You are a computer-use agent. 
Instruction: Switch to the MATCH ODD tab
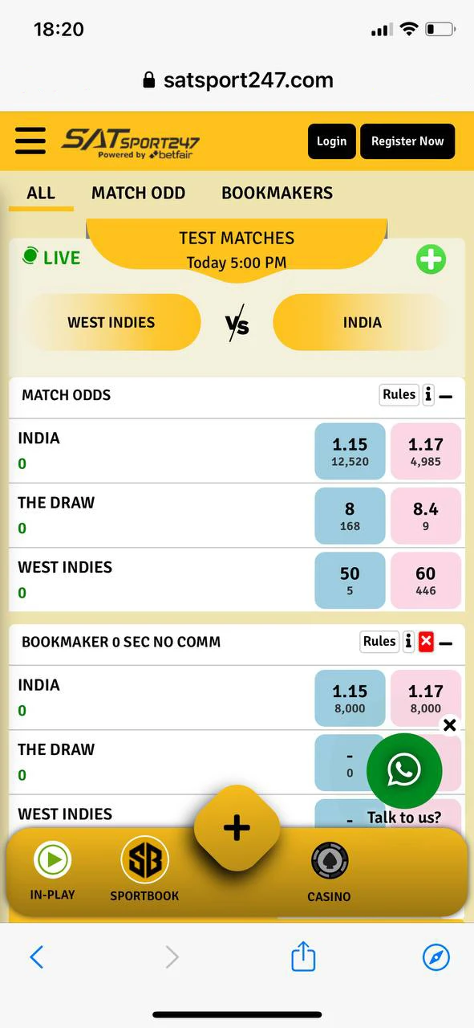[x=138, y=193]
